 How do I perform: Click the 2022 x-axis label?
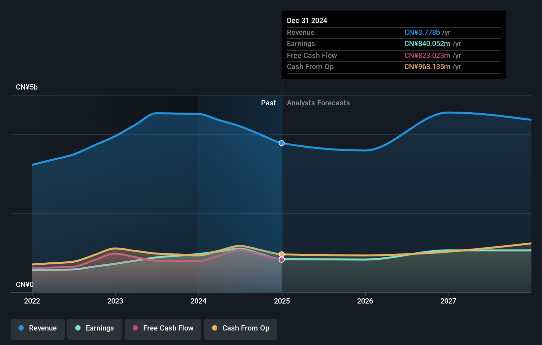click(32, 301)
